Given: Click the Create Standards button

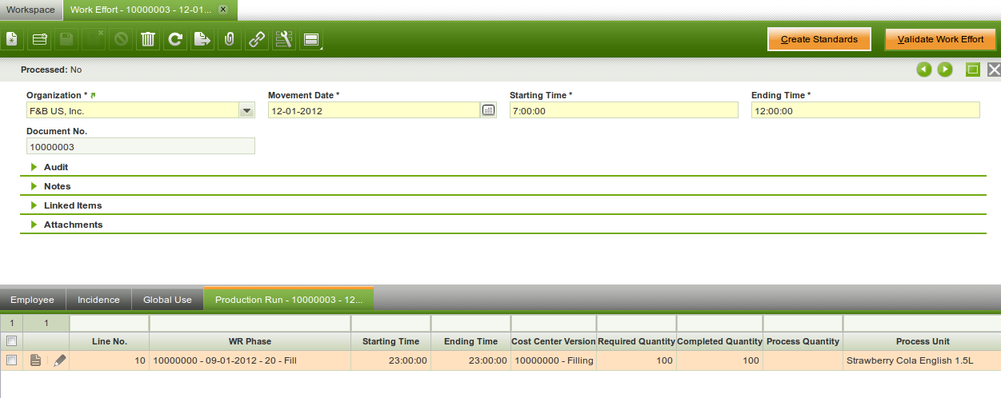Looking at the screenshot, I should click(819, 39).
